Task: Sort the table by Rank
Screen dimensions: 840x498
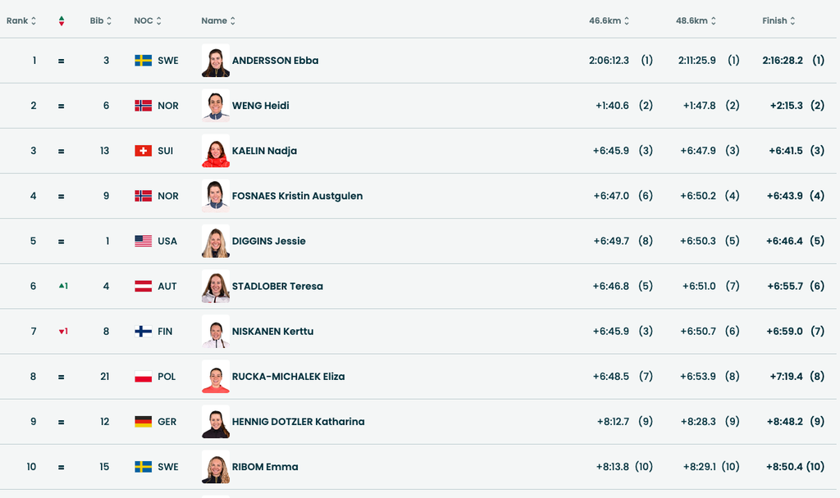Action: [x=21, y=21]
